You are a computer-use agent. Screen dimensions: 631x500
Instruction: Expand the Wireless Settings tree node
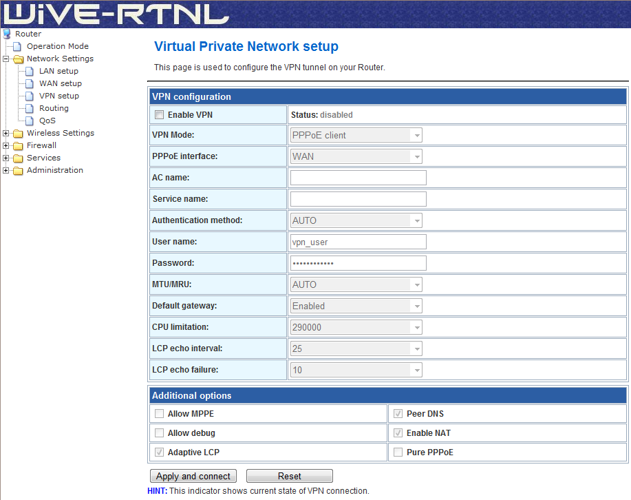tap(6, 134)
